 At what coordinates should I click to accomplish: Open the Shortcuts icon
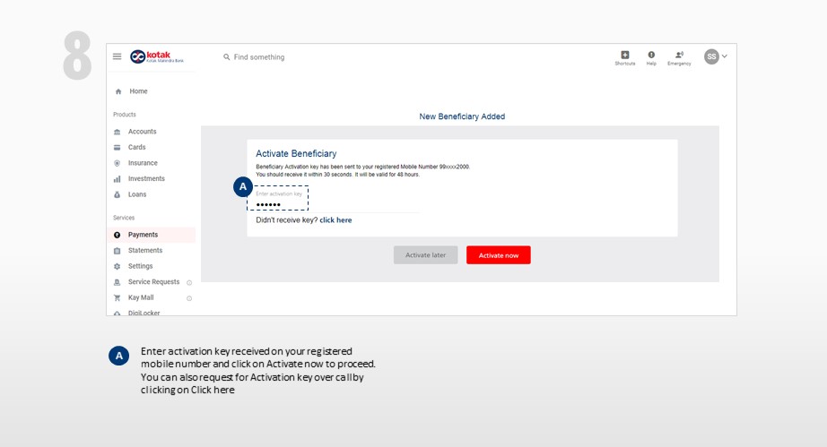(x=625, y=56)
